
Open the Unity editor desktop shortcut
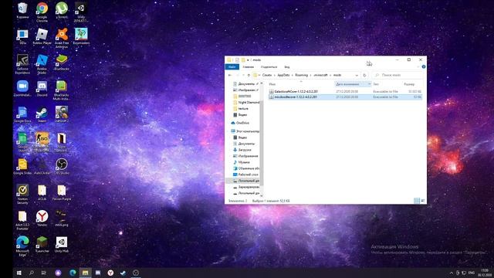point(81,12)
